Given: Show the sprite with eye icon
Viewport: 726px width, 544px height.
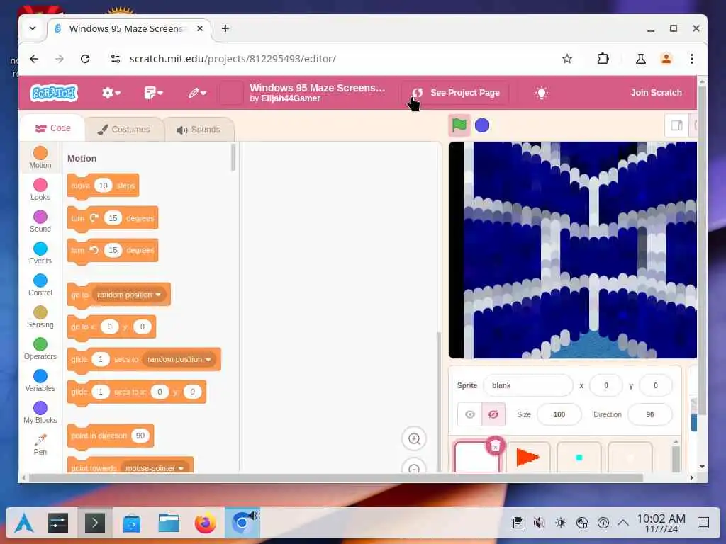Looking at the screenshot, I should pyautogui.click(x=469, y=414).
